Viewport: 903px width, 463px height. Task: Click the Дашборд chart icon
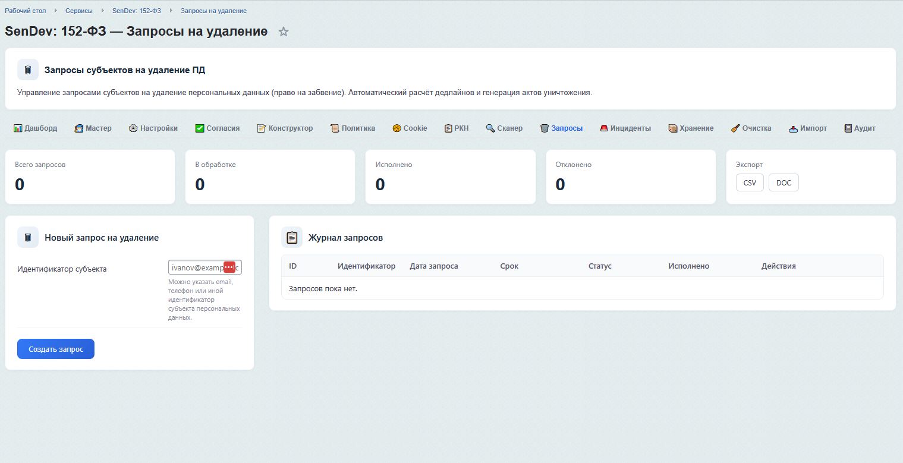point(18,128)
